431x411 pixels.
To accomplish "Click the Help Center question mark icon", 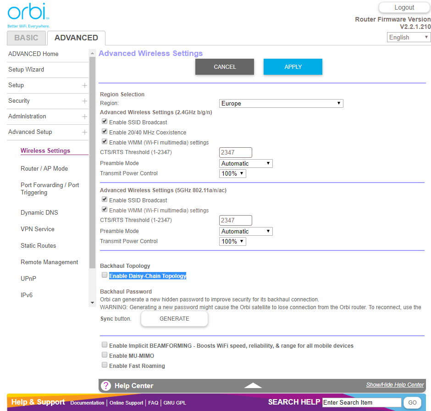I will point(106,386).
